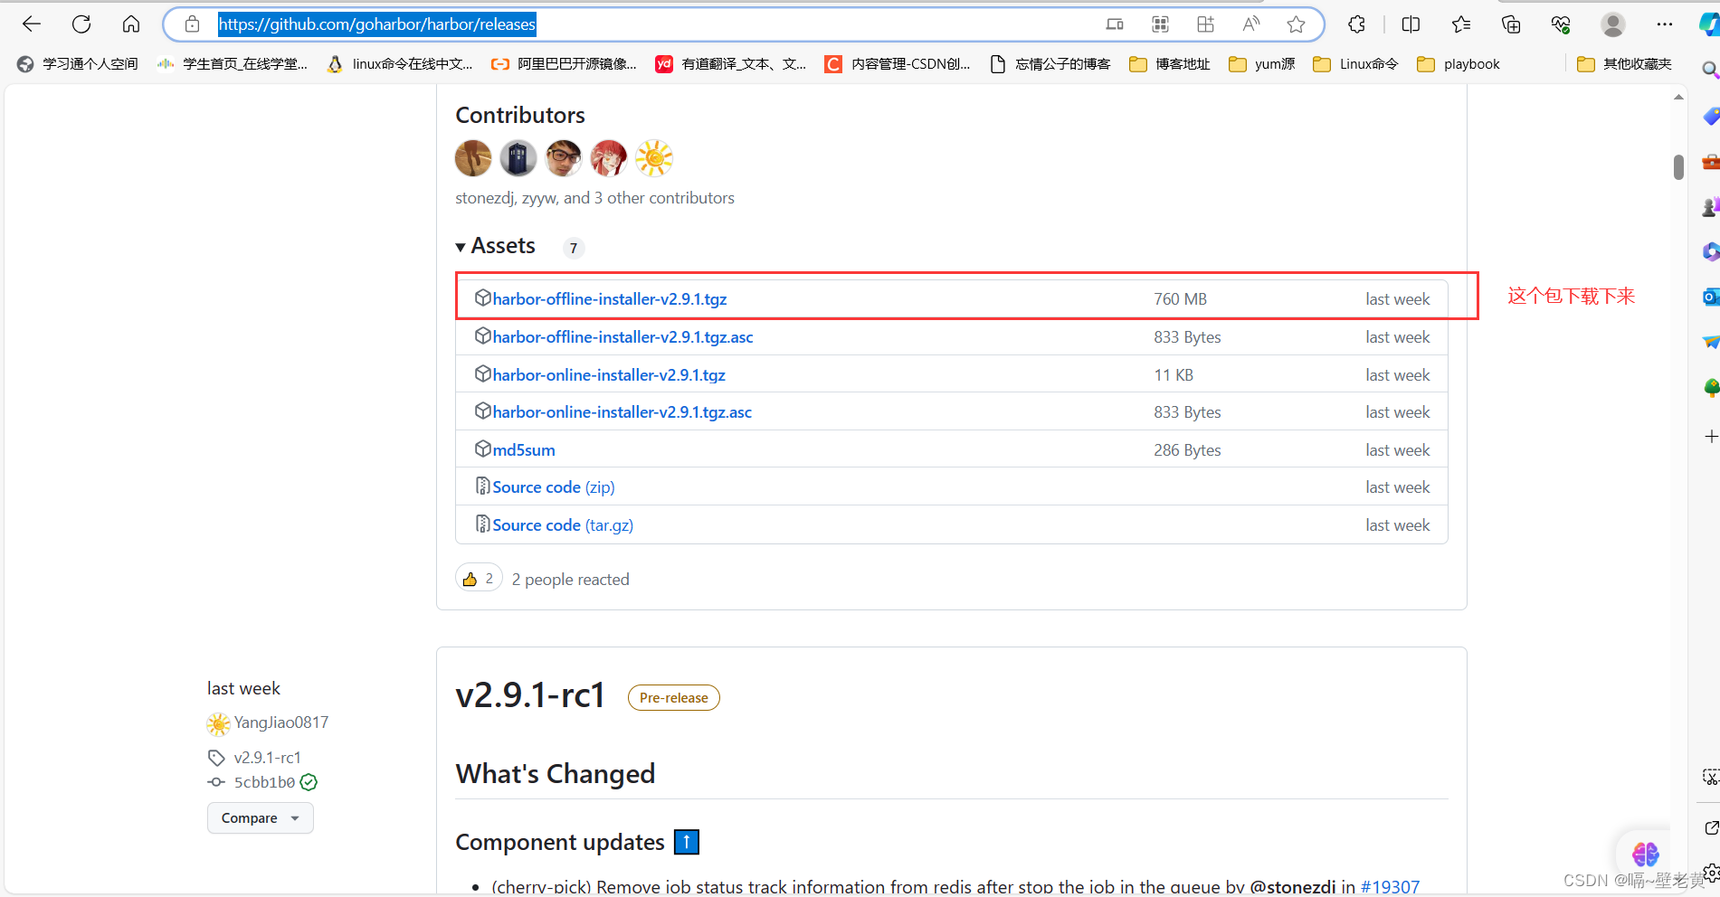Open the 有道翻译 bookmark

pos(731,64)
